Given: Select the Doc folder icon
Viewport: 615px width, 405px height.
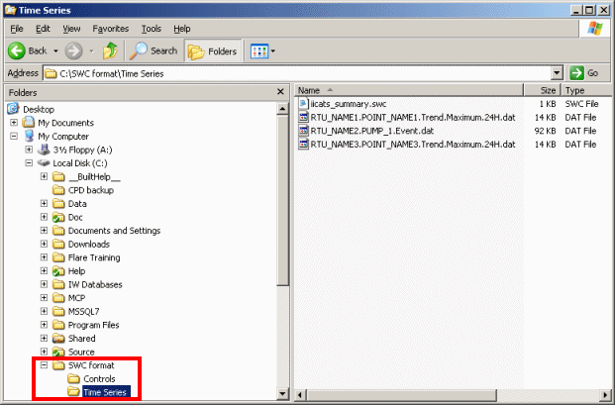Looking at the screenshot, I should [x=58, y=217].
